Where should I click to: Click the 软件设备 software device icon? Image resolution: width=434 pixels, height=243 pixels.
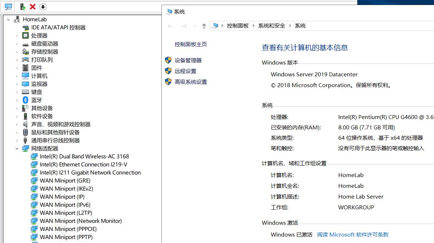25,116
